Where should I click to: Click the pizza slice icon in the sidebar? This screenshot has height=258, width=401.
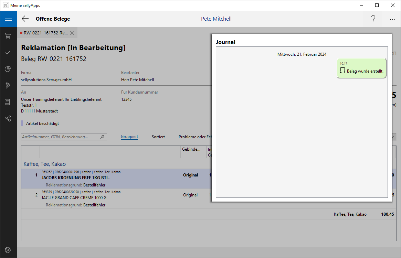pyautogui.click(x=8, y=85)
